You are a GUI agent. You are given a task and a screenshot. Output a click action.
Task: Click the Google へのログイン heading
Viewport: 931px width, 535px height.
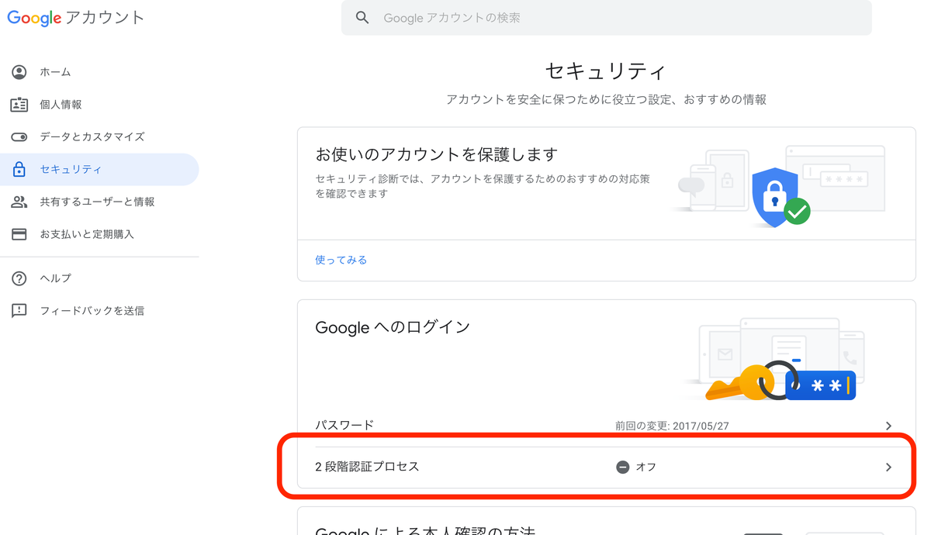coord(393,327)
